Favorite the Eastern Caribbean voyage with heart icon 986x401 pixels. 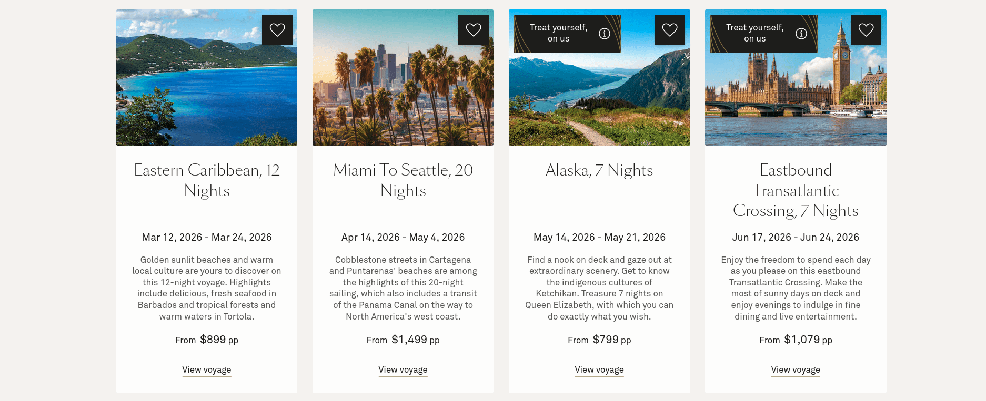point(277,30)
